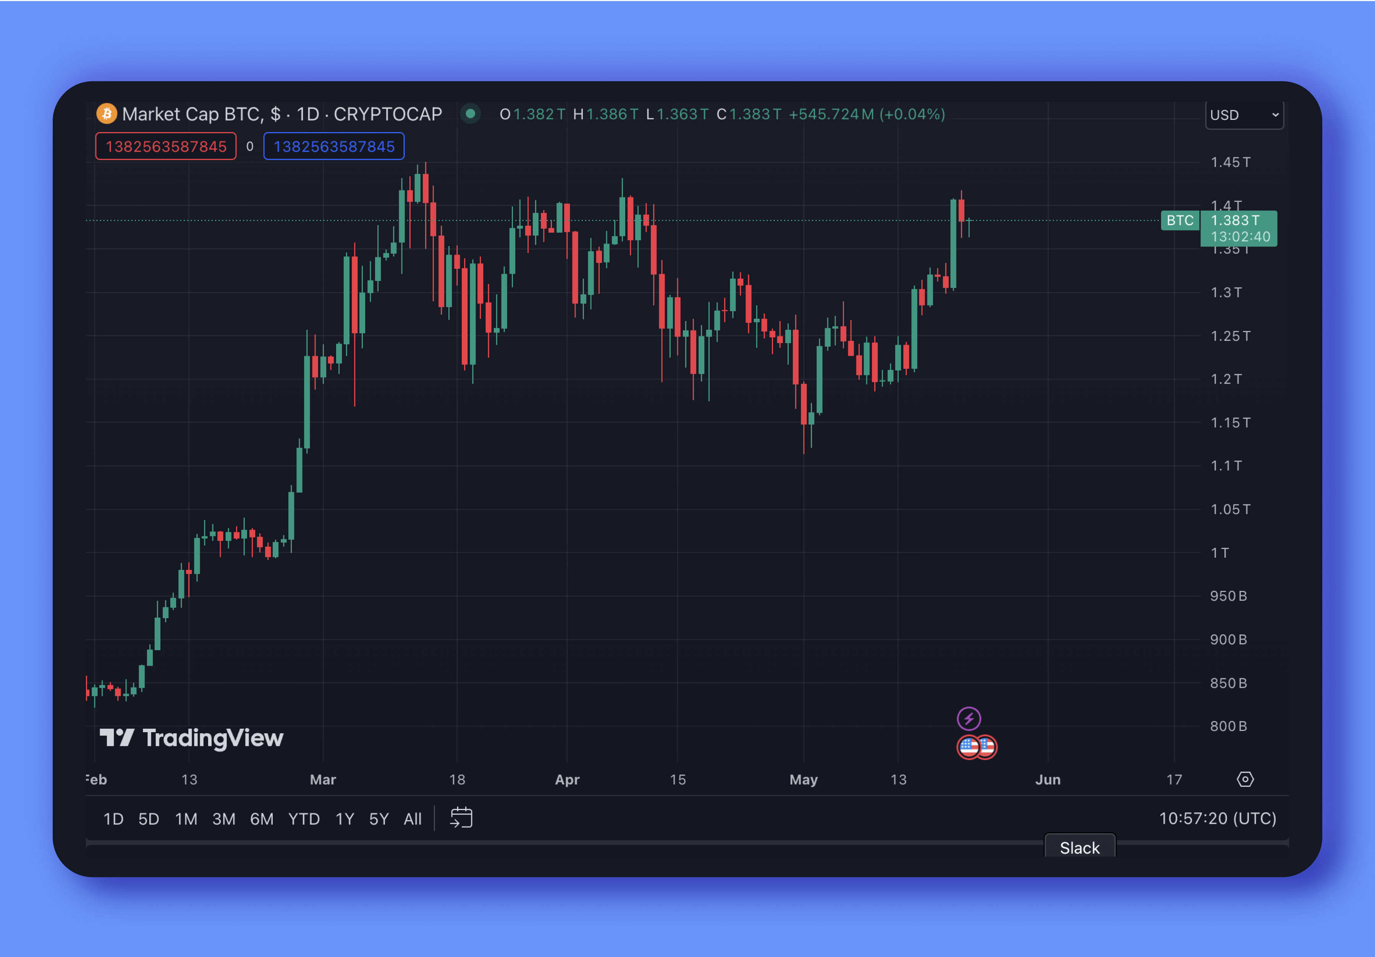Select the 5D time range
The image size is (1375, 957).
(149, 819)
